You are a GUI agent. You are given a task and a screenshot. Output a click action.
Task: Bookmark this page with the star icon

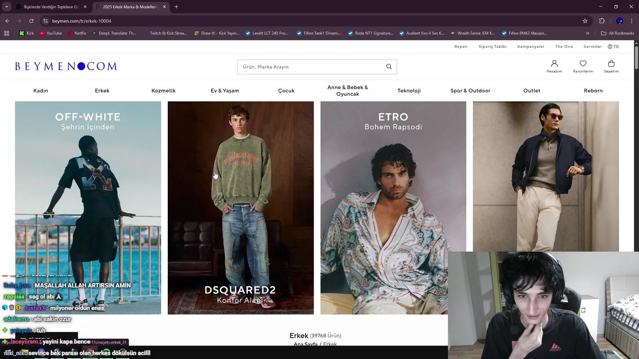585,21
